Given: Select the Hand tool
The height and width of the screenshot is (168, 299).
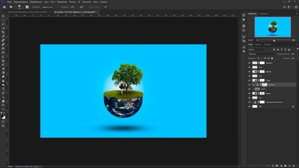Looking at the screenshot, I should [x=3, y=101].
